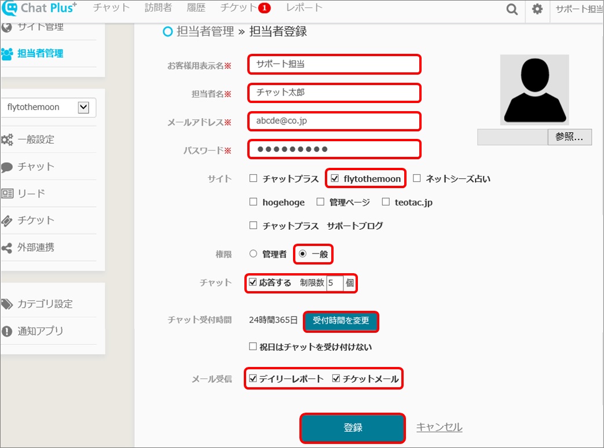Click the サイト管理 globe icon
604x448 pixels.
(6, 27)
